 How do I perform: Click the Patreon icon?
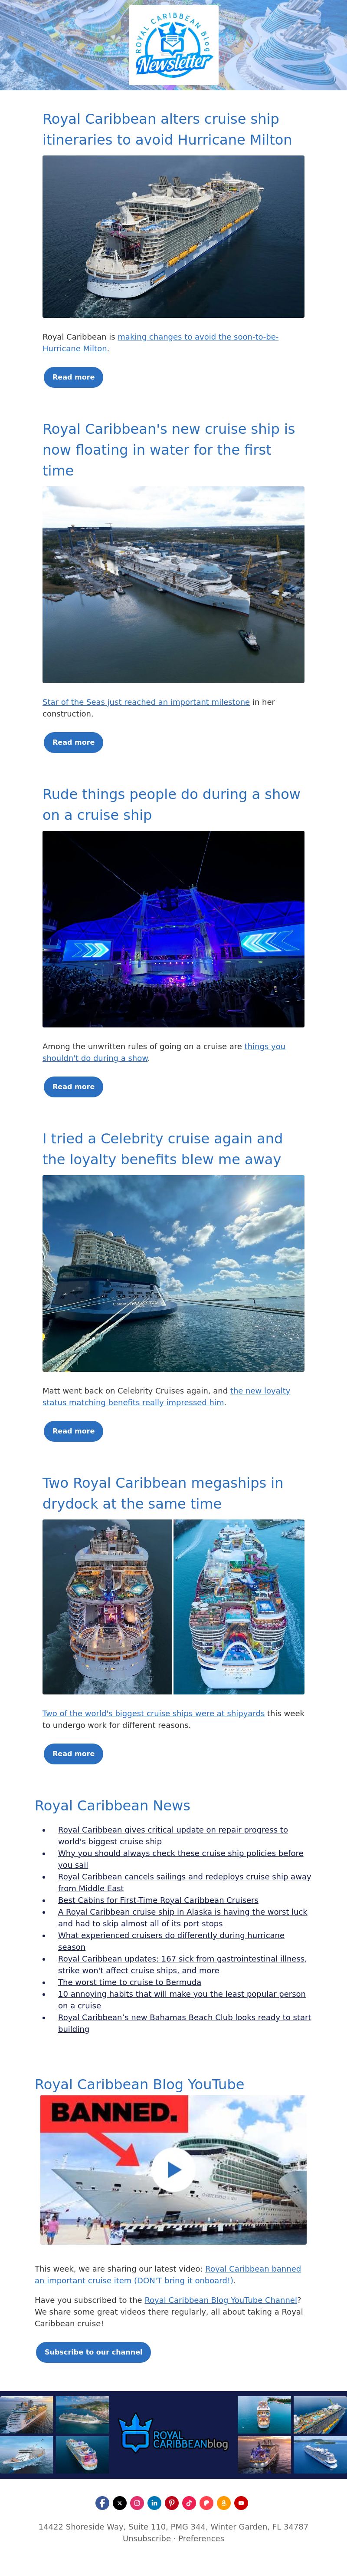pos(206,2502)
